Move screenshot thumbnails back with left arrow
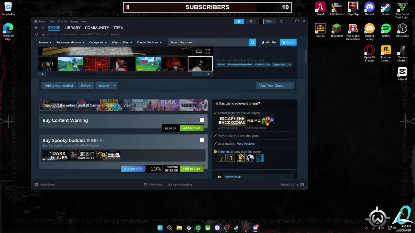The height and width of the screenshot is (233, 415). (42, 74)
